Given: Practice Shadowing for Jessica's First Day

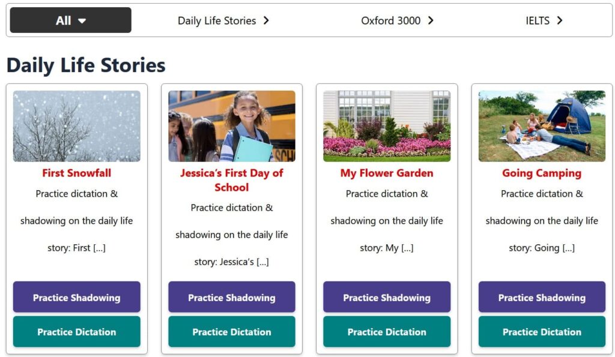Looking at the screenshot, I should pos(232,298).
